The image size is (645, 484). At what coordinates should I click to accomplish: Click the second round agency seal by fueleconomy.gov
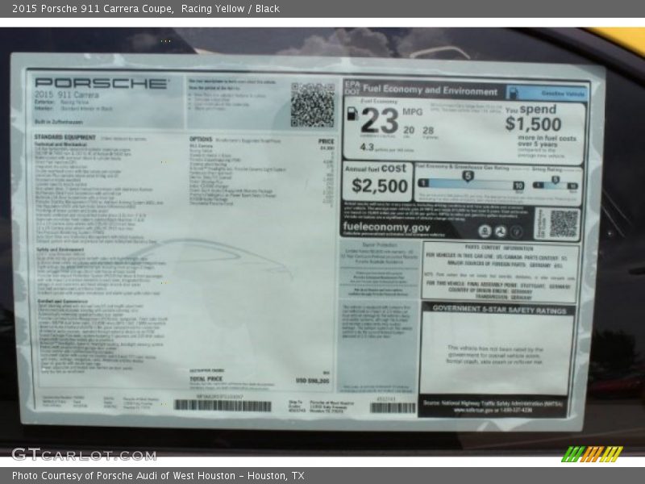point(500,232)
